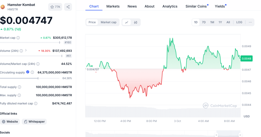Toggle LOG scale on chart
This screenshot has width=261, height=137.
(x=239, y=22)
